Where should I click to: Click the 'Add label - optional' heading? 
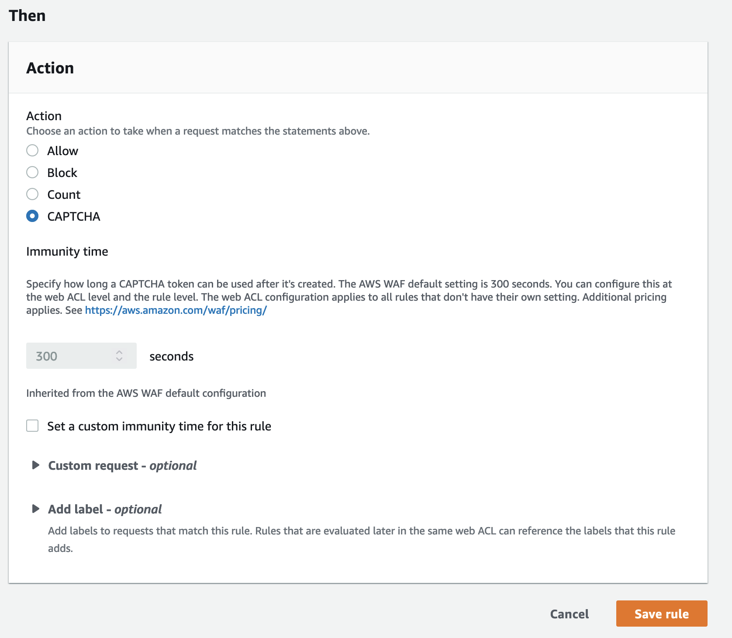[105, 509]
